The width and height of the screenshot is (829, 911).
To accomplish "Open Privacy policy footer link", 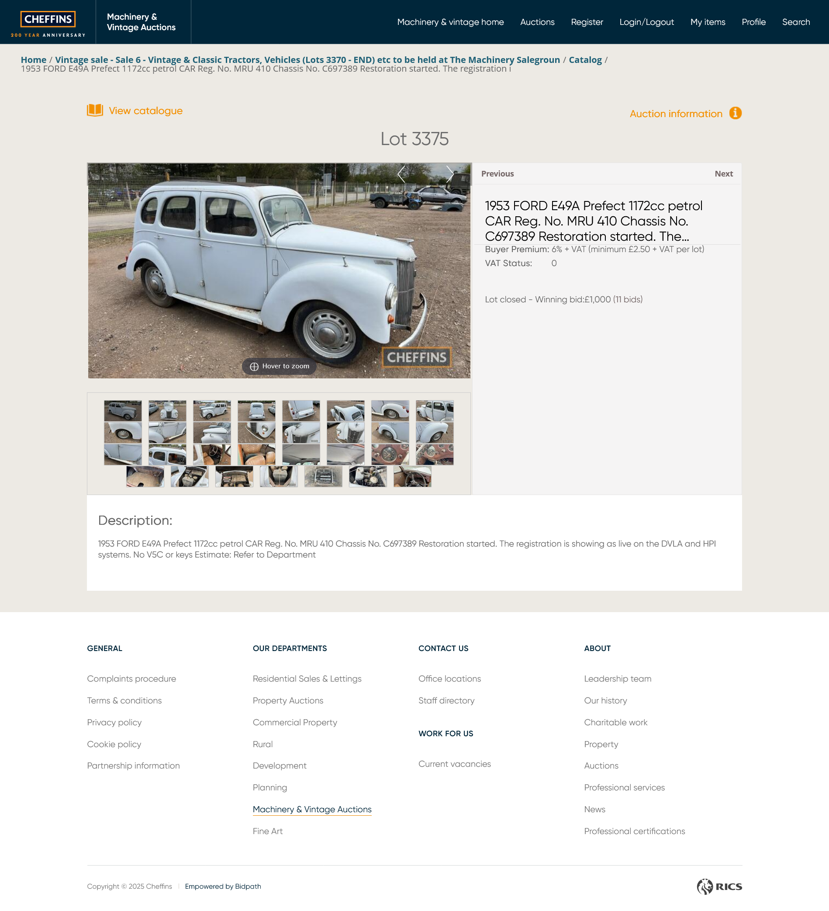I will pos(114,722).
